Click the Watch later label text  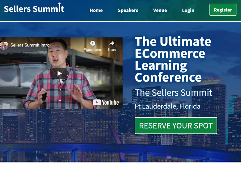(92, 49)
